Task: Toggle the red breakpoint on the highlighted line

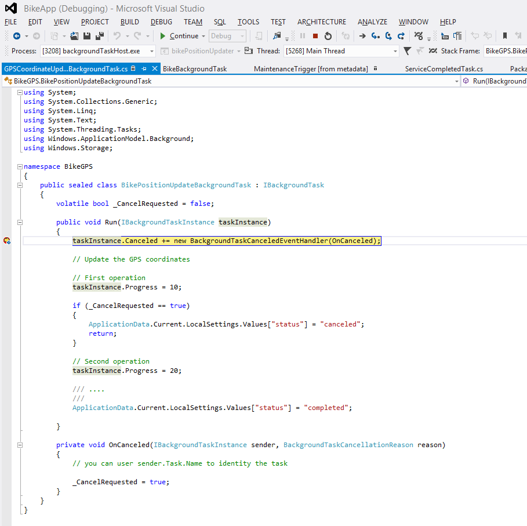Action: tap(6, 240)
